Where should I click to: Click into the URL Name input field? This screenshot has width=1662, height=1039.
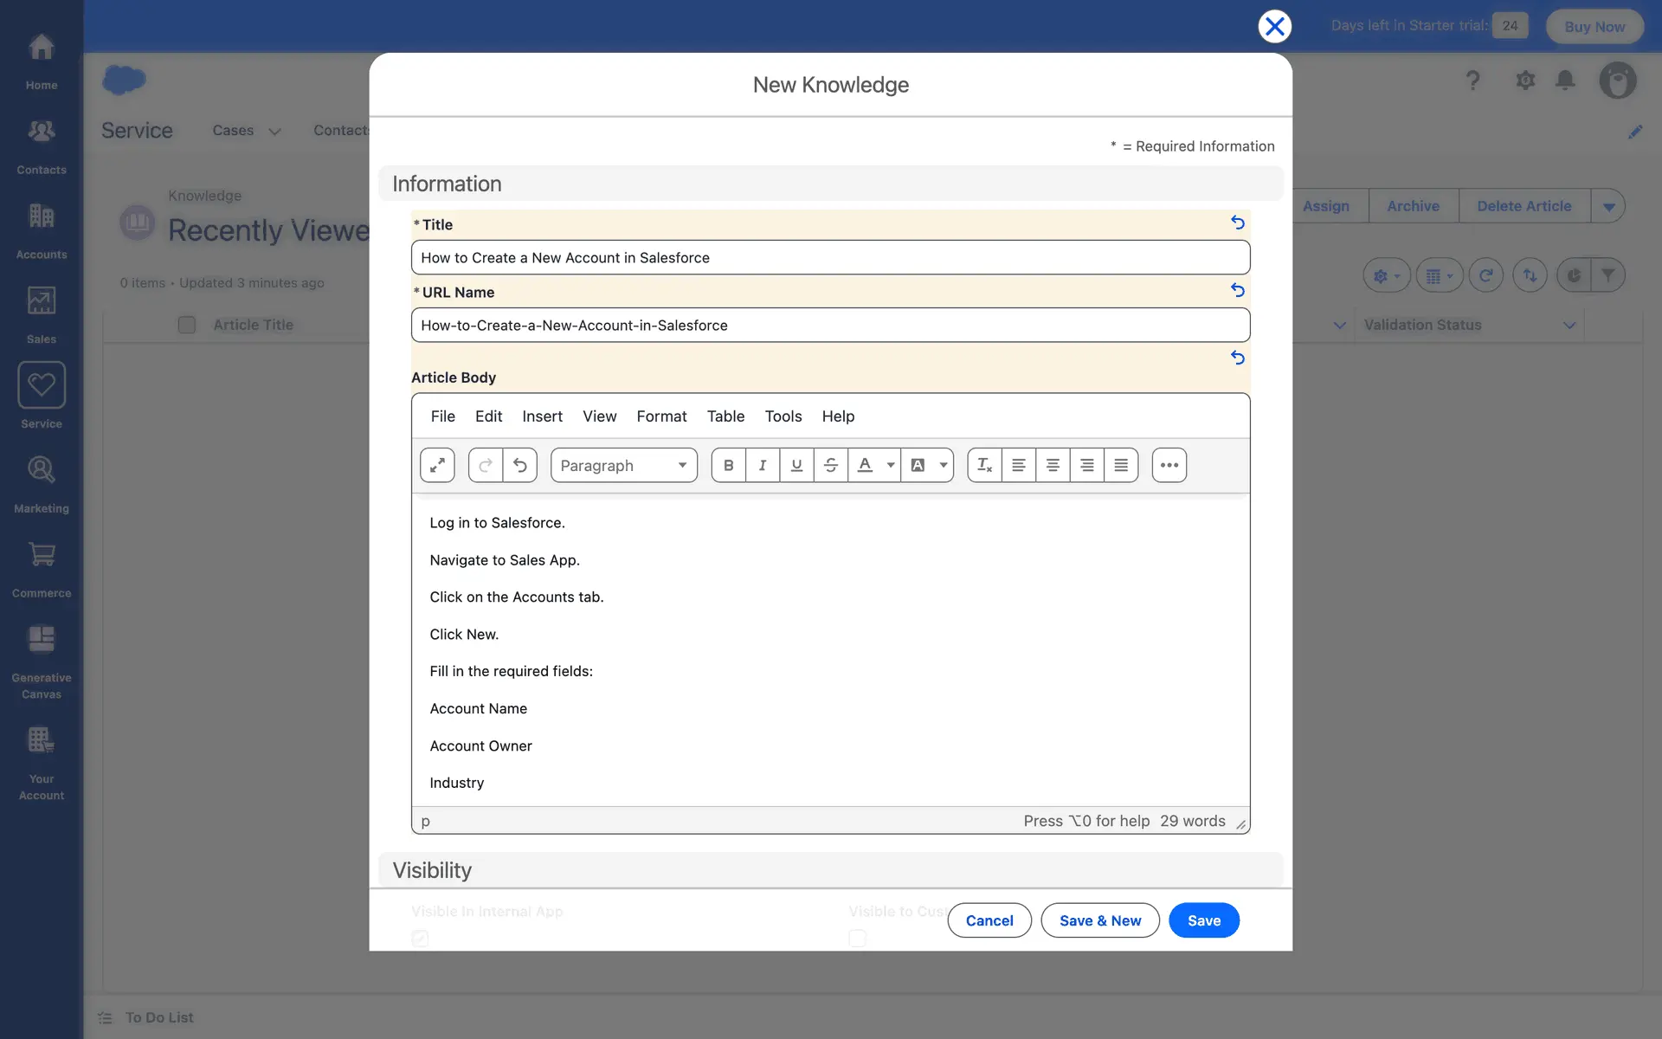pos(830,326)
